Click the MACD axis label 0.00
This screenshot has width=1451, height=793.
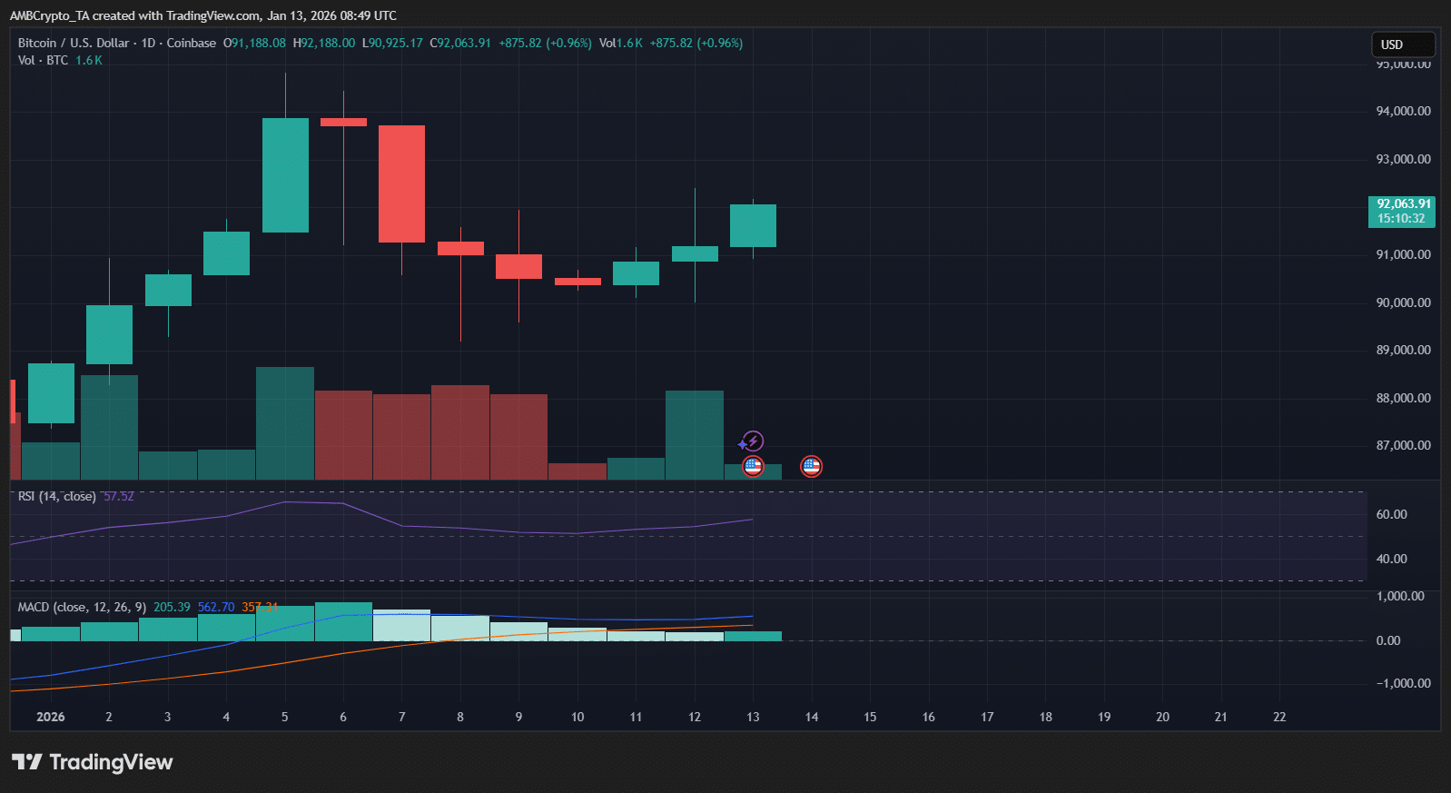point(1388,640)
